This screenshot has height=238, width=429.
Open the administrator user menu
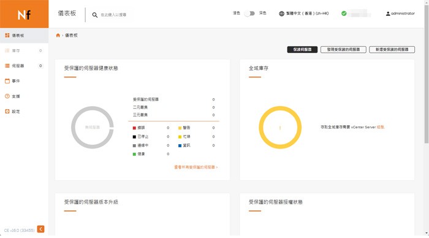pos(400,13)
